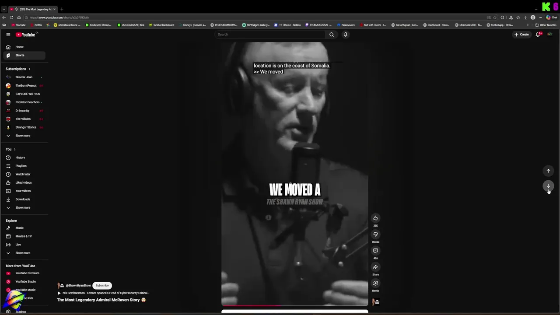The height and width of the screenshot is (315, 560).
Task: Open Other favorites folder
Action: tap(546, 25)
